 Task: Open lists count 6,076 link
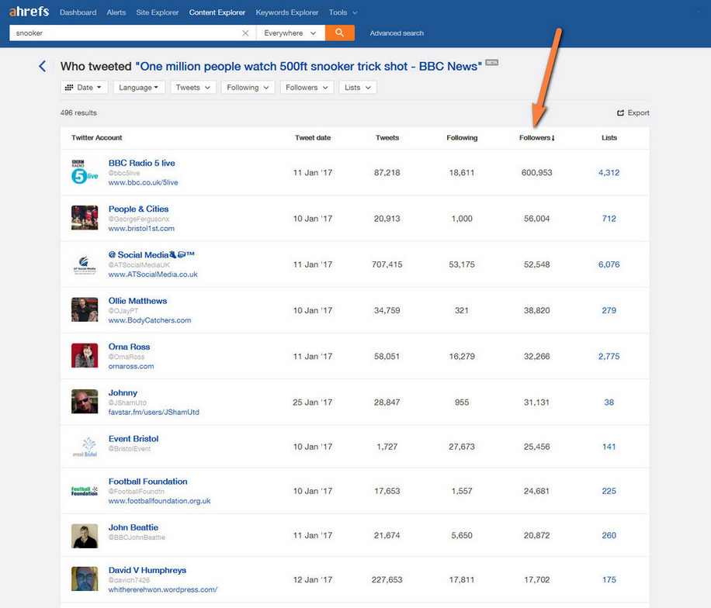click(x=609, y=264)
